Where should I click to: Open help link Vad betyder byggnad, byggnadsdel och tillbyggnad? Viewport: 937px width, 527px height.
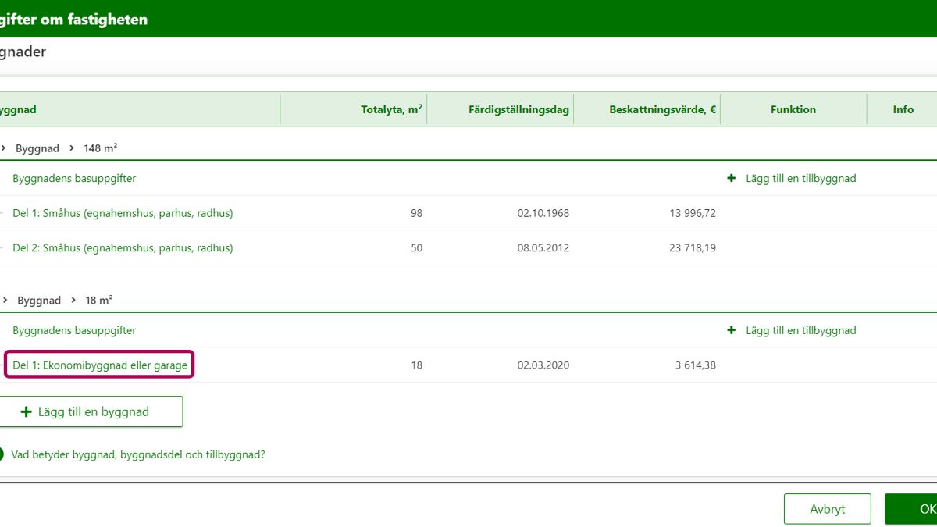137,454
